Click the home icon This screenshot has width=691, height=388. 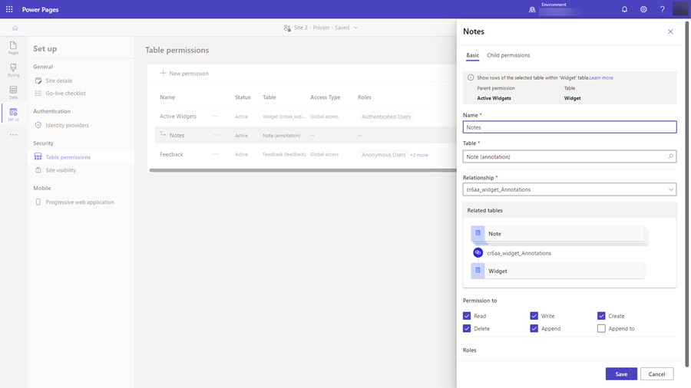coord(15,28)
